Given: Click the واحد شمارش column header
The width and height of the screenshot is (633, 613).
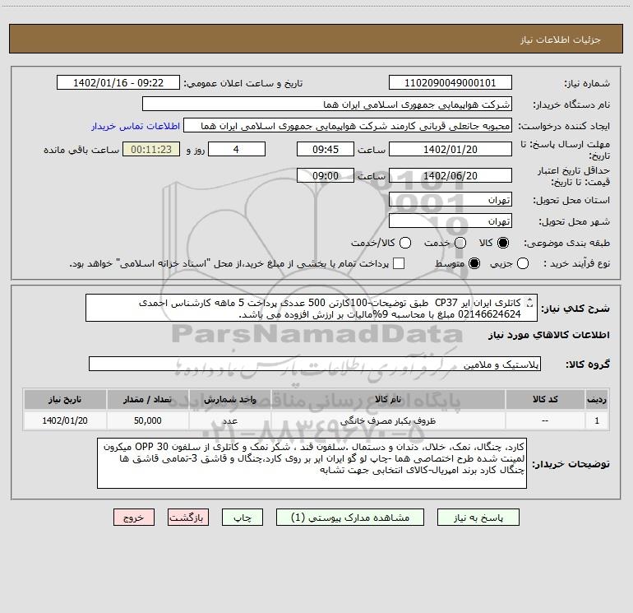Looking at the screenshot, I should click(x=229, y=399).
